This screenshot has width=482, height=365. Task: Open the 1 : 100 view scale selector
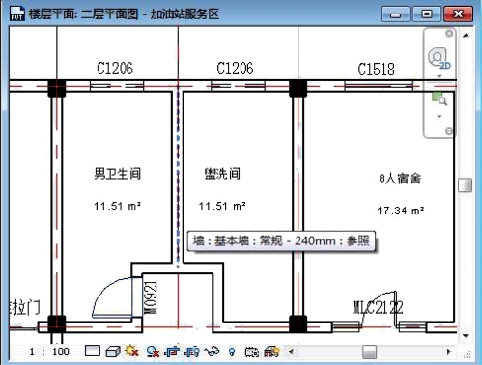point(49,351)
